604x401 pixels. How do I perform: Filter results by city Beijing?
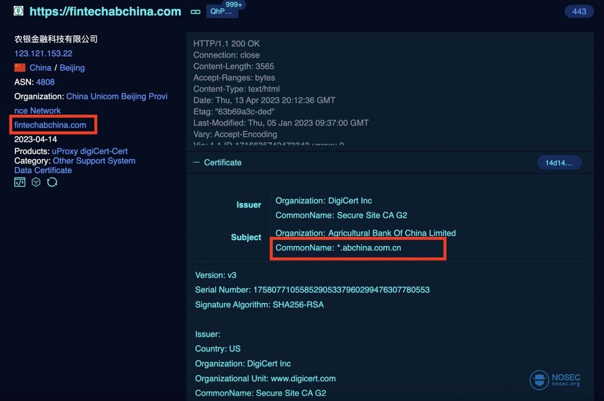click(x=72, y=68)
